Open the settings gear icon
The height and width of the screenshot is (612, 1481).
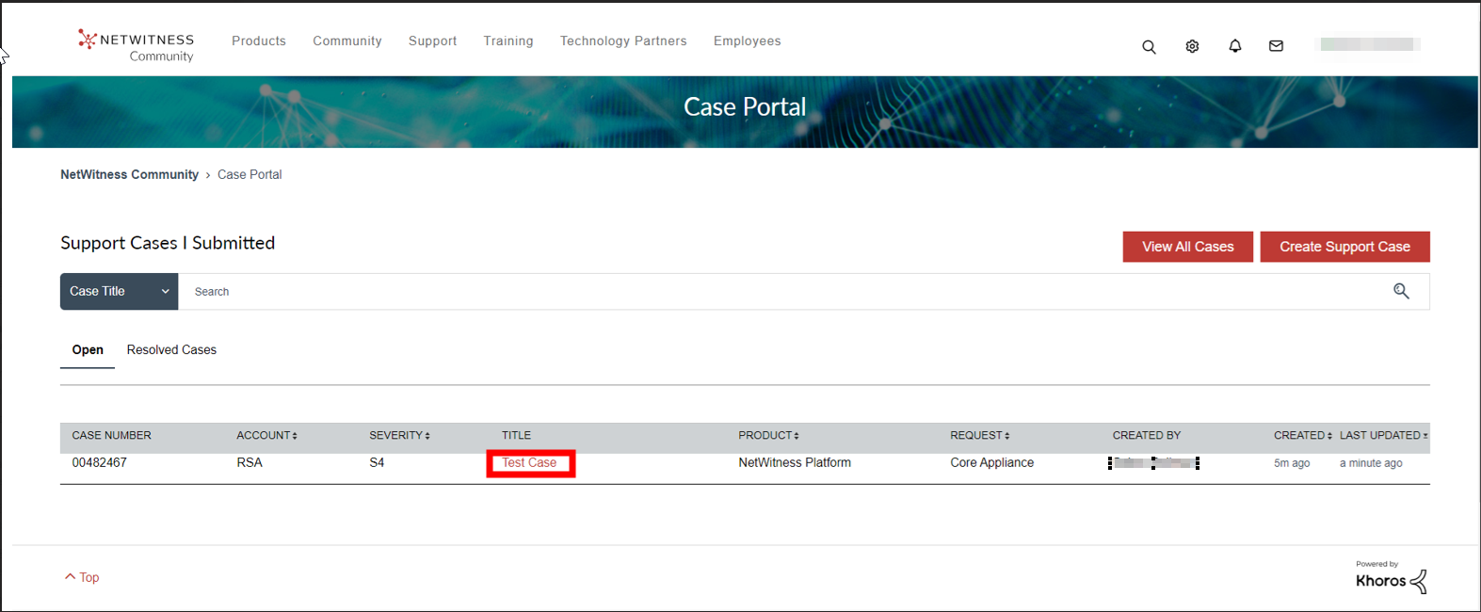1192,46
